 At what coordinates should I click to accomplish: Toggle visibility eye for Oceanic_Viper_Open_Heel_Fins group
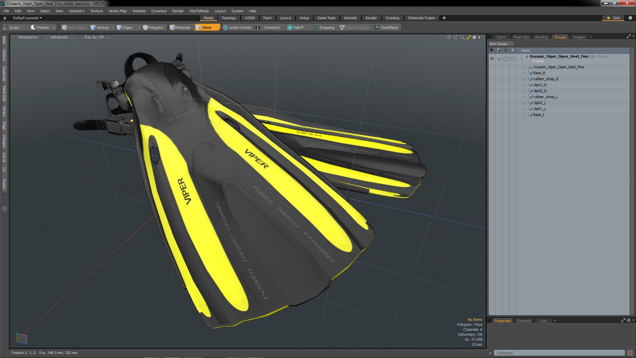pyautogui.click(x=492, y=59)
